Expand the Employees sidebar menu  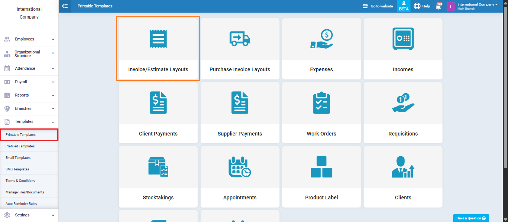pos(29,39)
